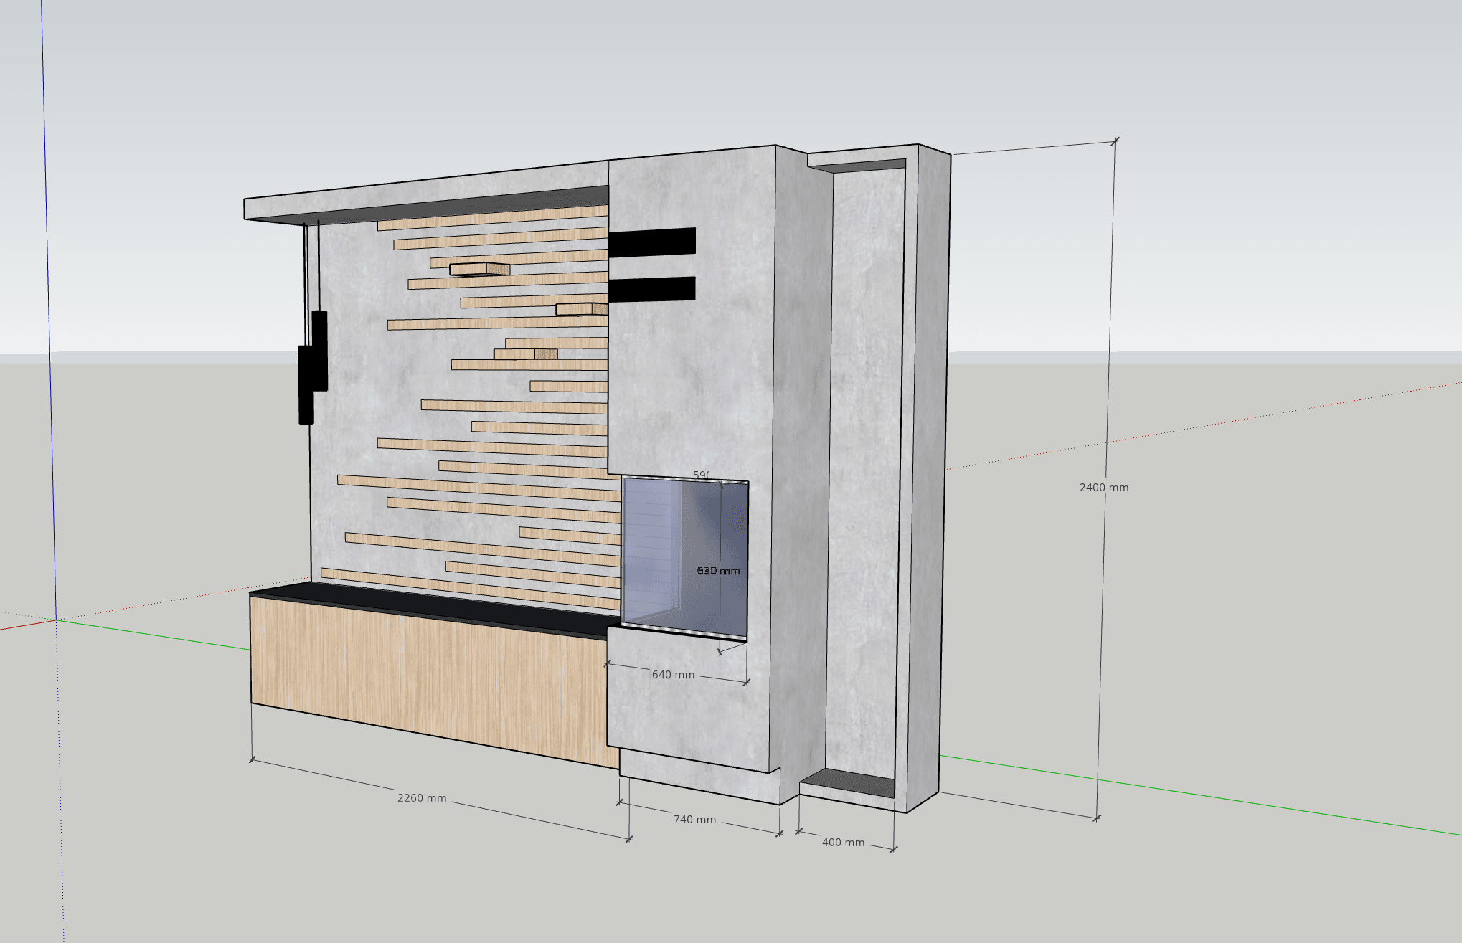The width and height of the screenshot is (1462, 943).
Task: Select the 2260 mm width dimension text
Action: click(x=422, y=798)
